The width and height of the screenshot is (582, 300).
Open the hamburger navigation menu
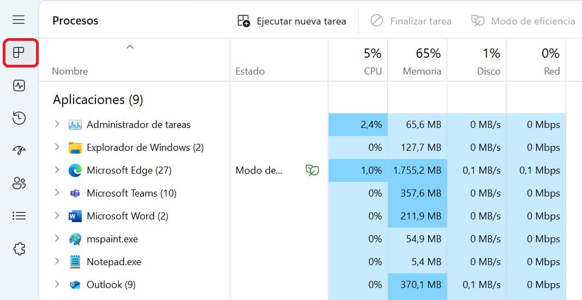pos(19,20)
